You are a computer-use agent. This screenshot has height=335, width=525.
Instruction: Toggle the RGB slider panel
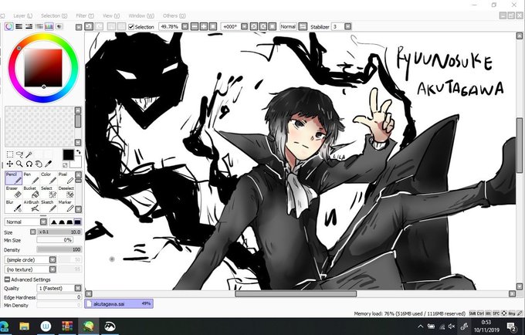click(x=19, y=26)
